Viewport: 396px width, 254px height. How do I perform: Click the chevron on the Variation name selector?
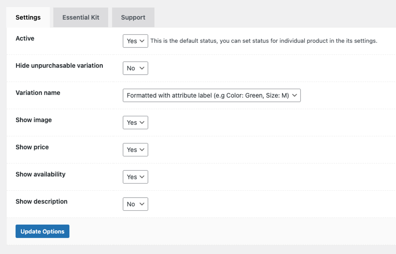295,95
